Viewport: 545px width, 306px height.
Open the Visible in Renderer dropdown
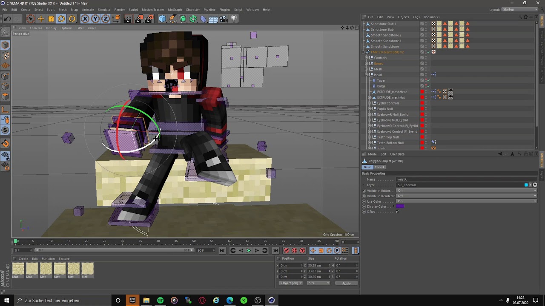point(466,196)
